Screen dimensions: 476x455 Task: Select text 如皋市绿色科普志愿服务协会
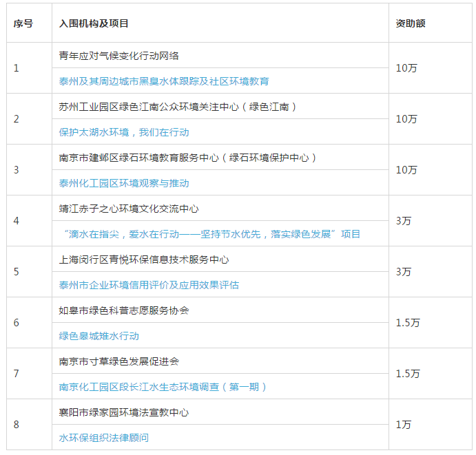tap(124, 310)
